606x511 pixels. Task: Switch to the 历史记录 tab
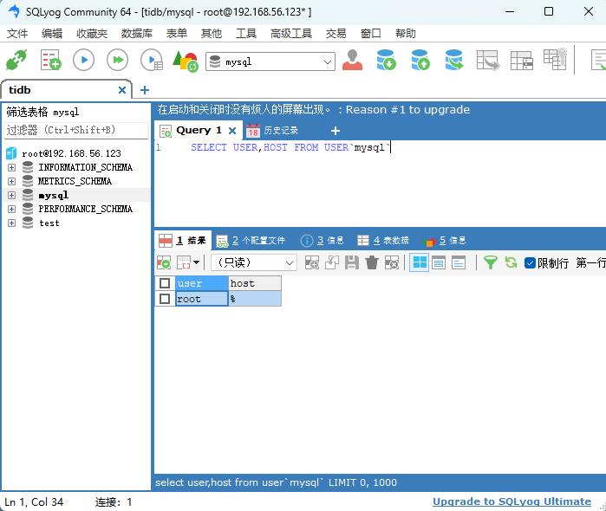[272, 131]
